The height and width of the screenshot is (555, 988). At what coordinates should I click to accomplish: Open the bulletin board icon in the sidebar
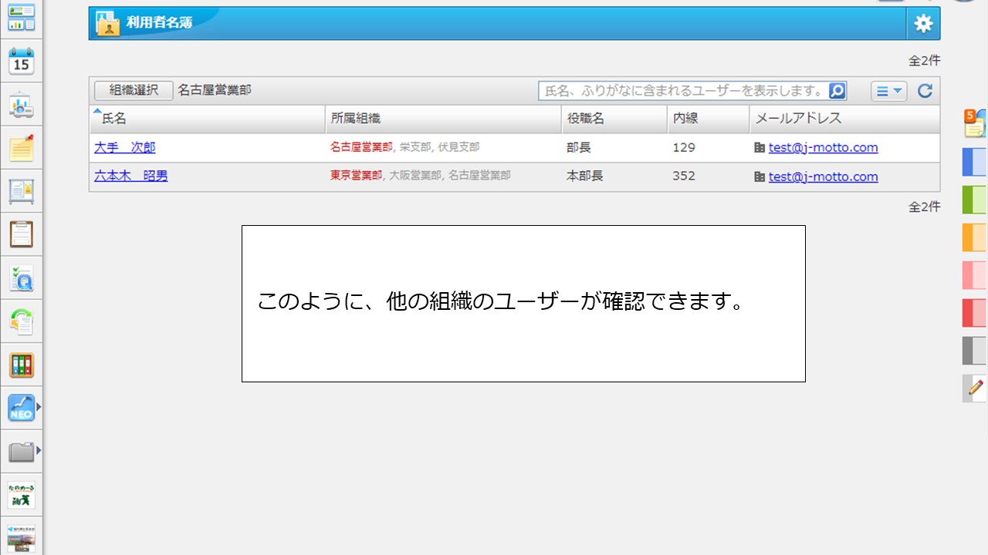[22, 190]
